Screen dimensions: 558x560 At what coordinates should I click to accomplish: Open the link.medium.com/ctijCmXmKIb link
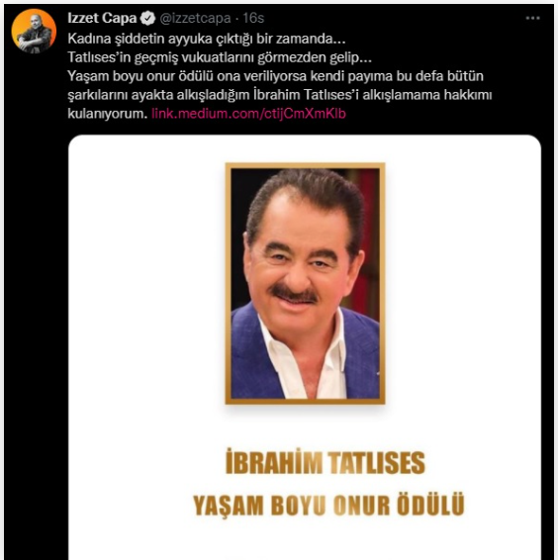(x=248, y=114)
